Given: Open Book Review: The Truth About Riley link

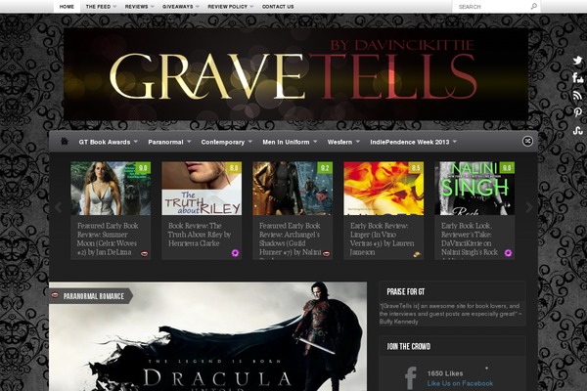Looking at the screenshot, I should 200,235.
